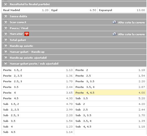Select Sub 4.5 odds 1.14
The width and height of the screenshot is (147, 136).
pos(38,132)
